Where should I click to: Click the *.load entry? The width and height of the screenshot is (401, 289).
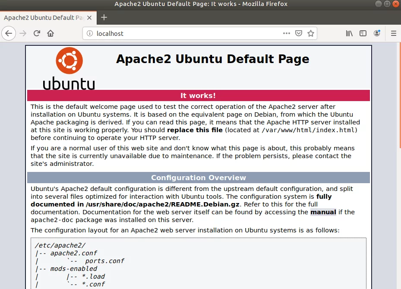[93, 276]
